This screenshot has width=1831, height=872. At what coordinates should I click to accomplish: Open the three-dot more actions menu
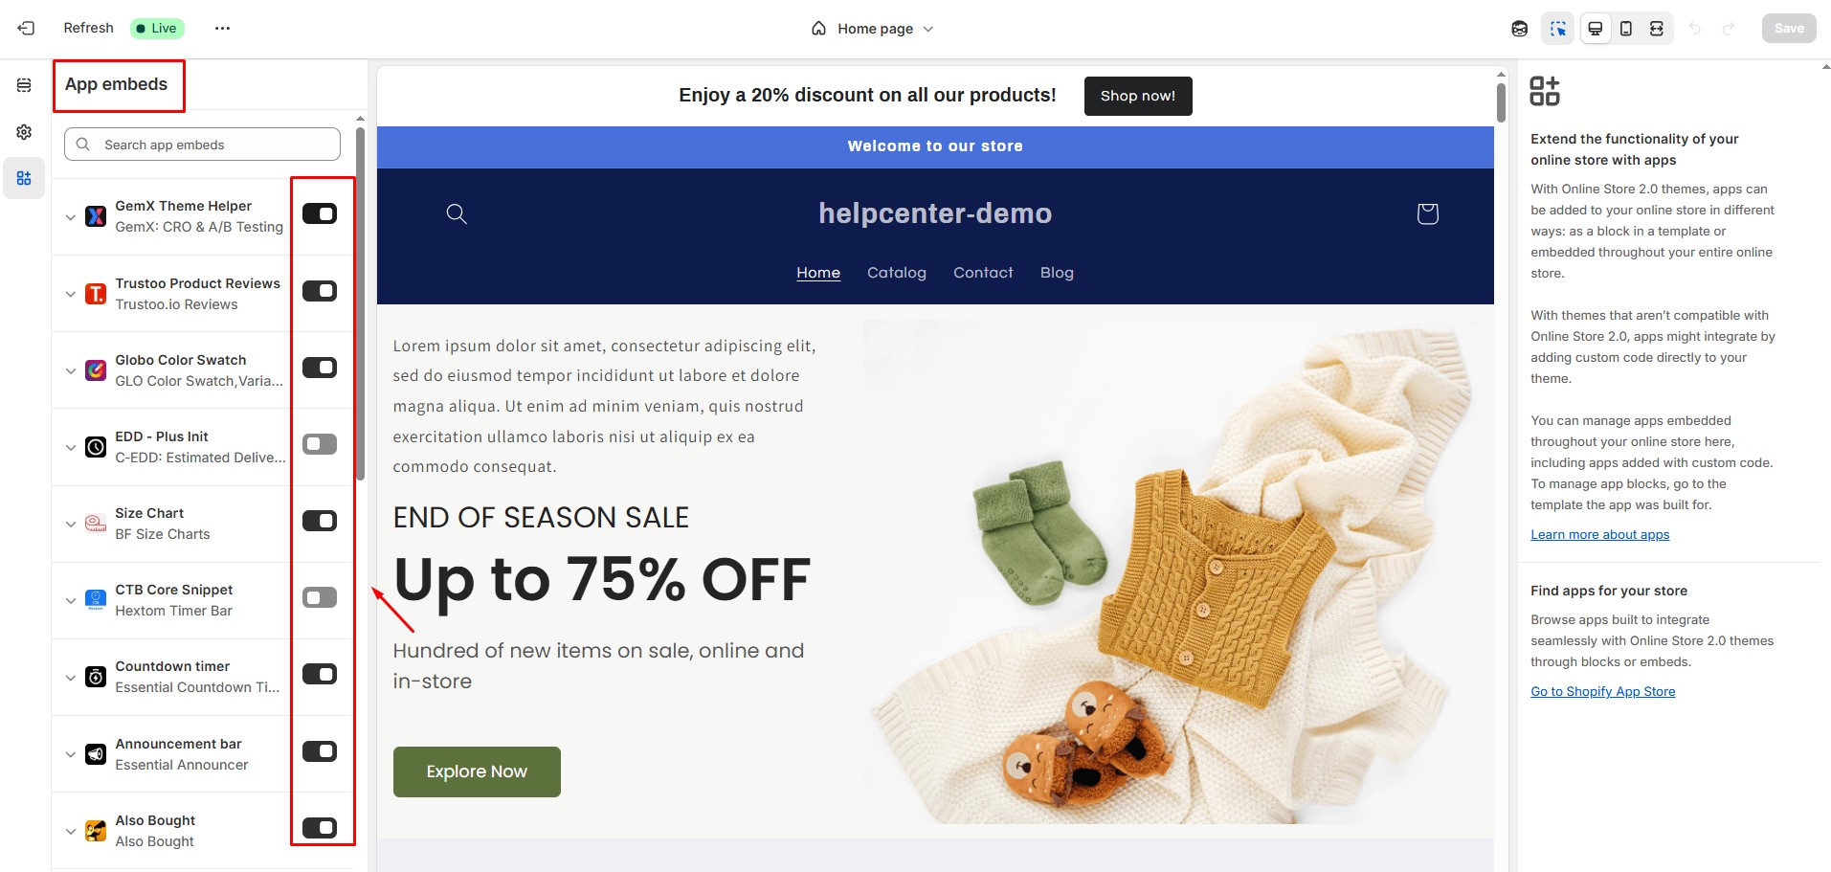coord(222,28)
